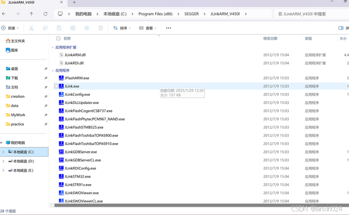Navigate to SEGGER in breadcrumb
Screen dimensions: 349x215
click(x=192, y=14)
